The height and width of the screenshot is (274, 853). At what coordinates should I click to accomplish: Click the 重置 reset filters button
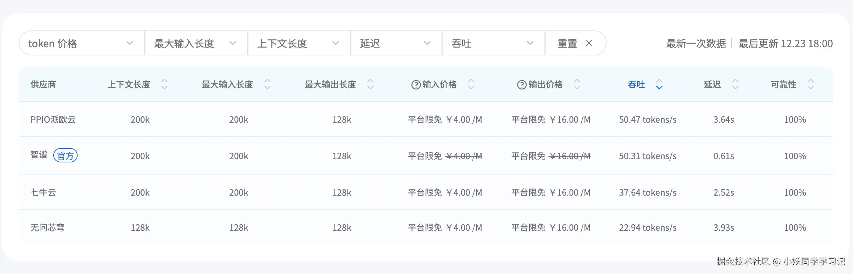575,43
